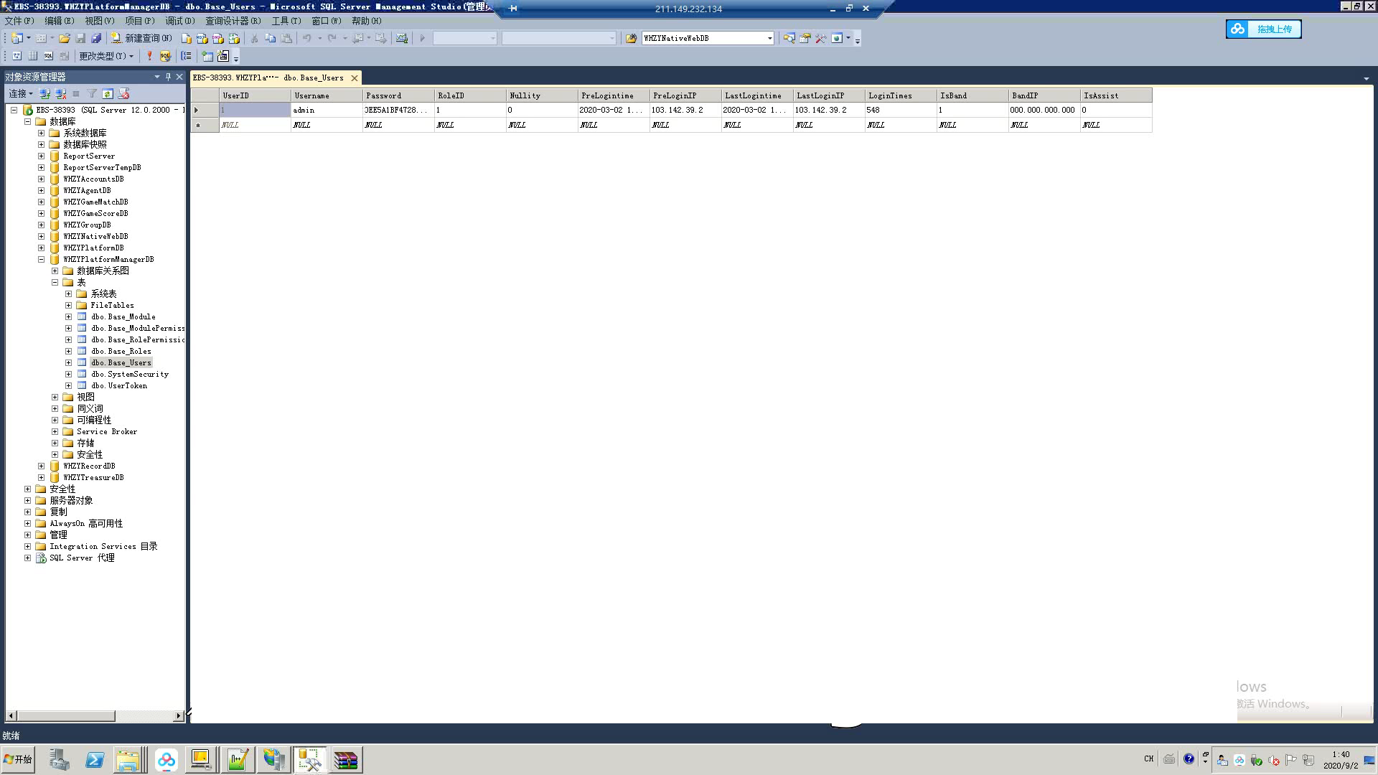The width and height of the screenshot is (1378, 775).
Task: Toggle the SQL pane icon
Action: [x=48, y=56]
